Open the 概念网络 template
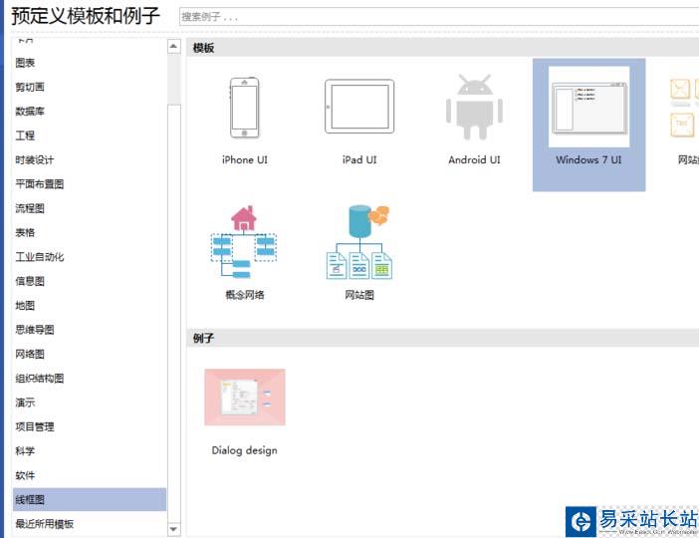The image size is (699, 538). click(x=244, y=253)
